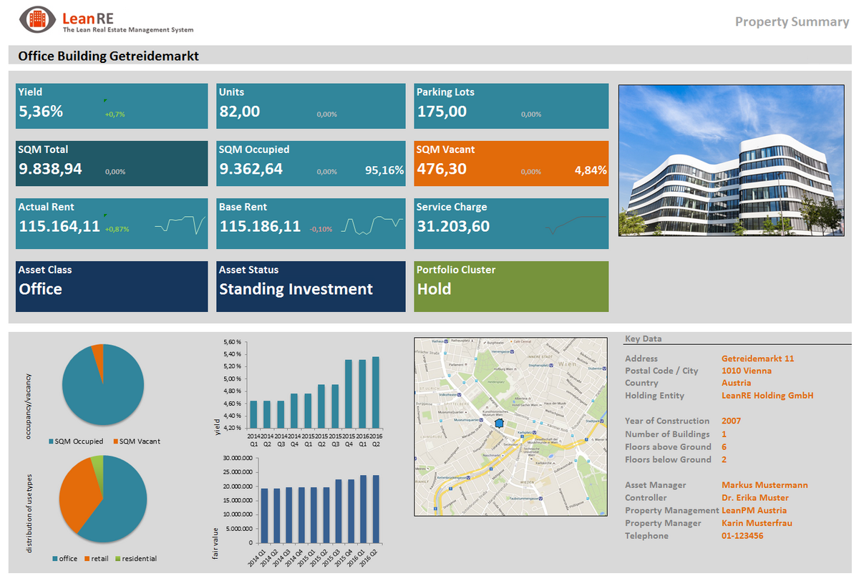Click the 2016 Q2 yield bar
Screen dimensions: 859x581
pyautogui.click(x=376, y=392)
